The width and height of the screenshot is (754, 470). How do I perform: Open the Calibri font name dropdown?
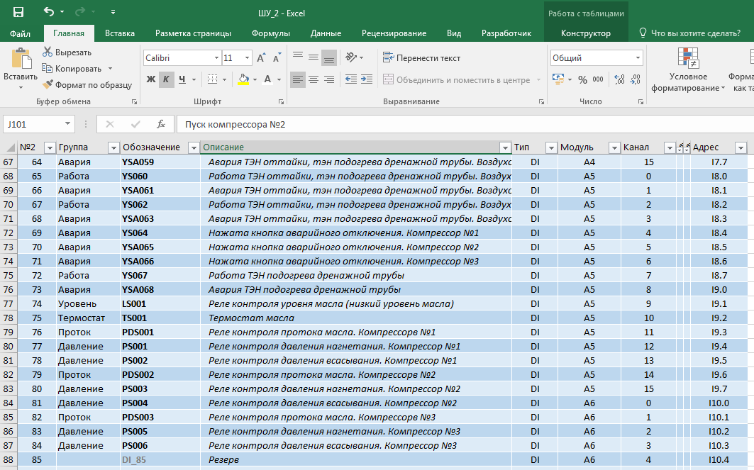click(x=216, y=58)
